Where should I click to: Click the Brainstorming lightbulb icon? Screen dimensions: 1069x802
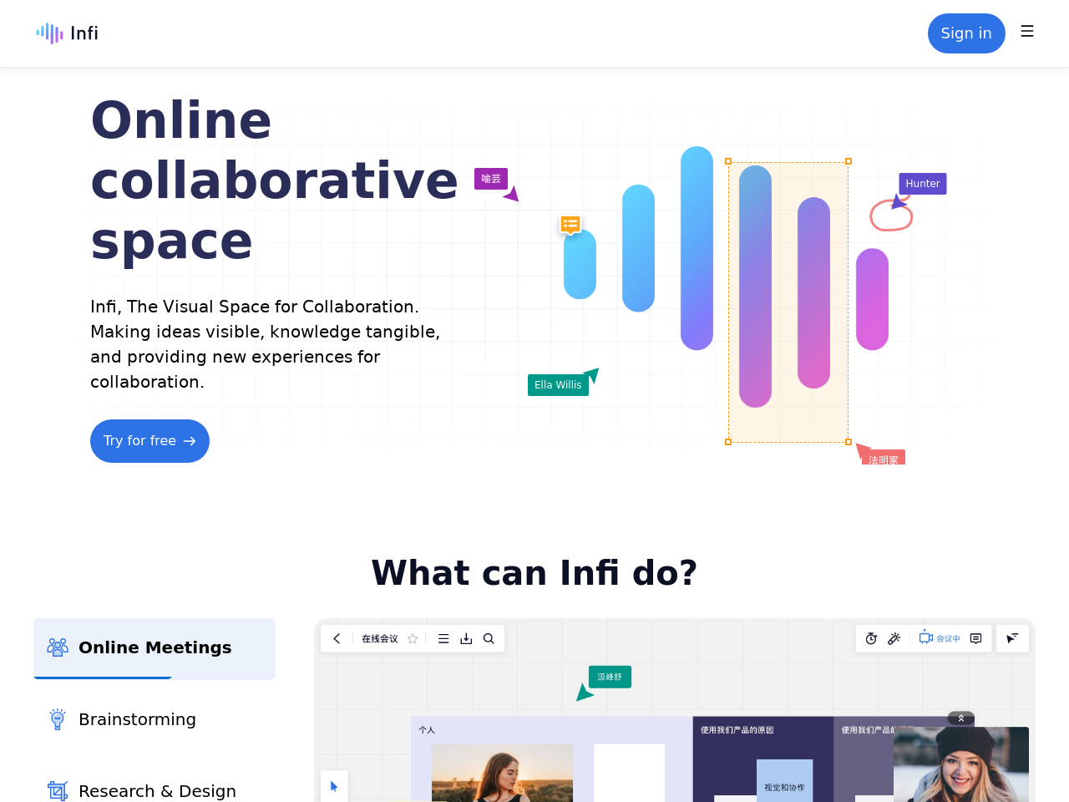coord(58,719)
